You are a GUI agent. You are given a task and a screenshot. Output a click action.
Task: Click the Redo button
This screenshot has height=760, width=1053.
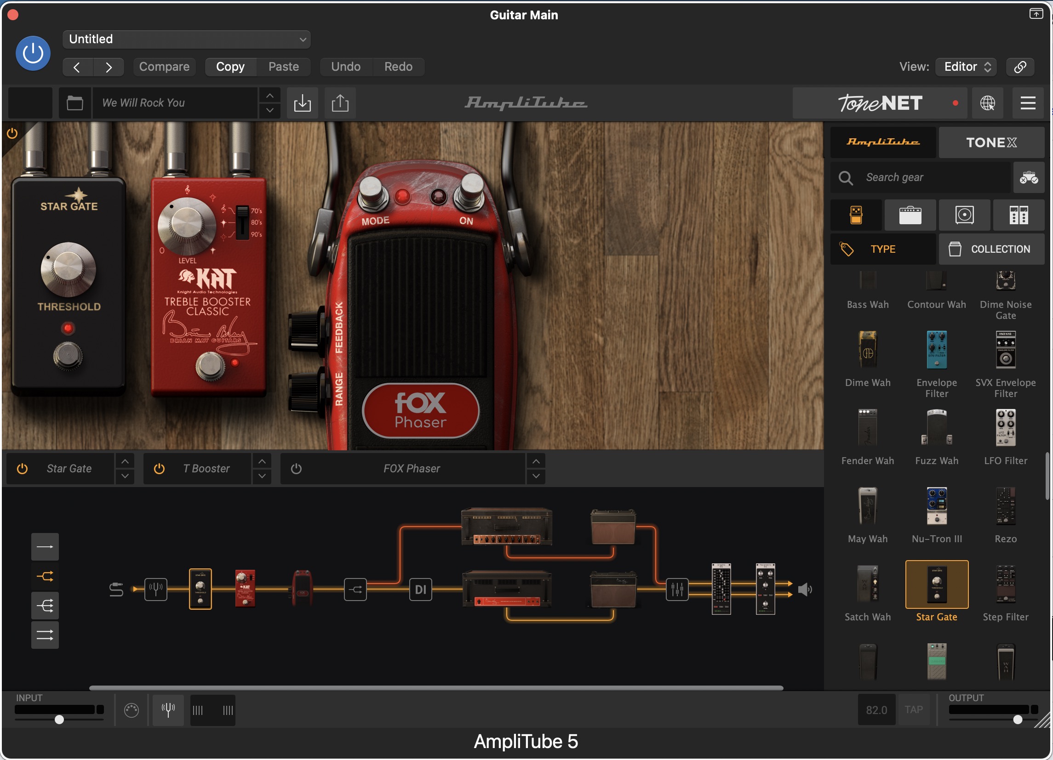point(398,67)
